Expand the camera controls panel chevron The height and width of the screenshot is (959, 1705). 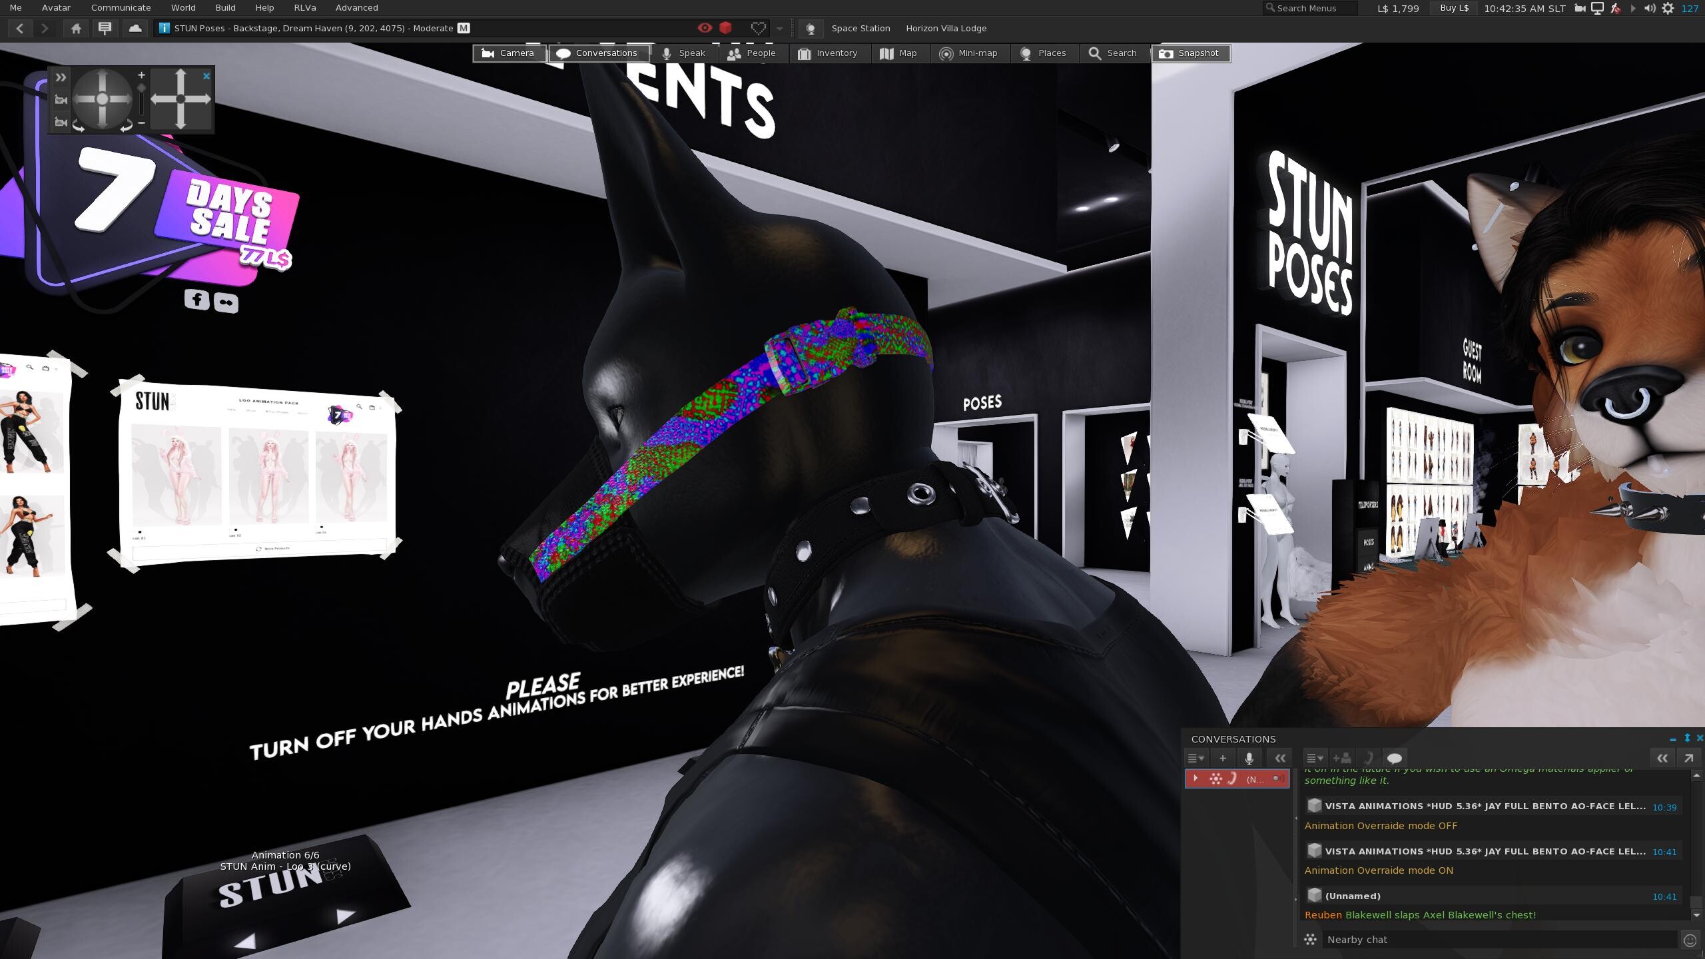[x=61, y=77]
